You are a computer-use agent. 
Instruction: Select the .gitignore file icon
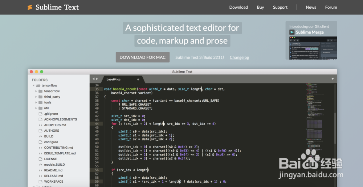[40, 114]
